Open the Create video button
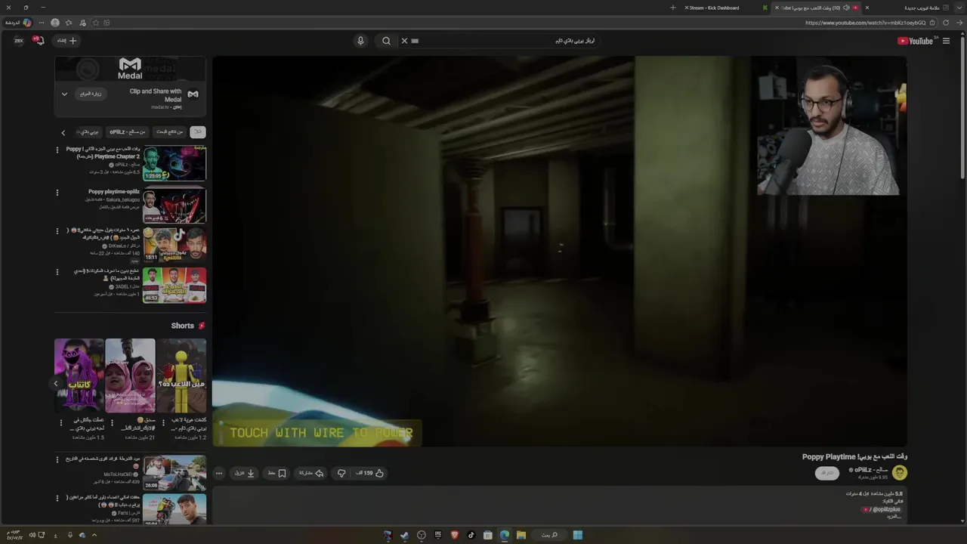The height and width of the screenshot is (544, 967). [x=67, y=41]
